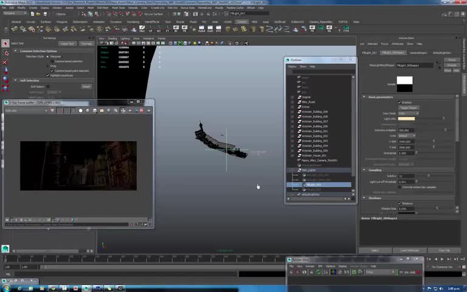Toggle the Highlight backfaces checkbox
The image size is (467, 292).
[x=47, y=75]
